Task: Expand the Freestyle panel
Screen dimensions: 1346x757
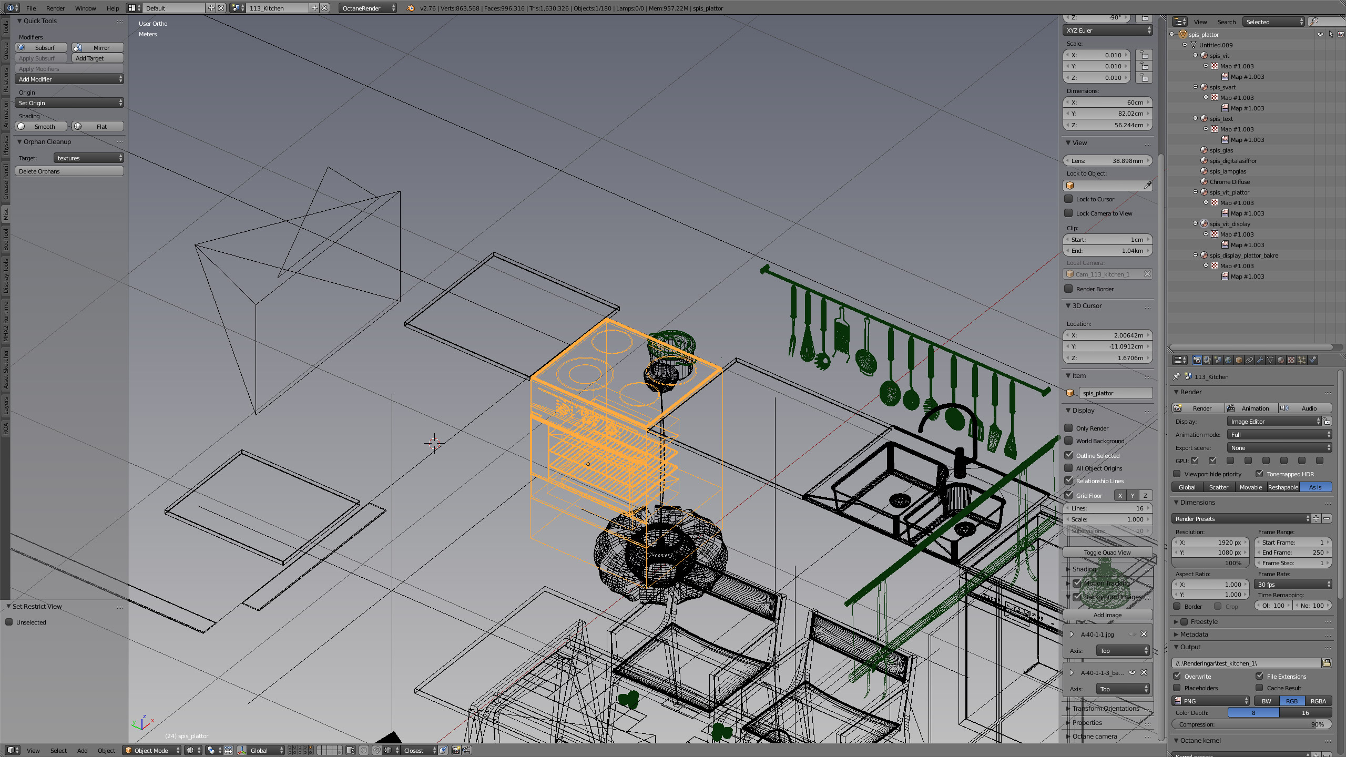Action: [x=1176, y=622]
